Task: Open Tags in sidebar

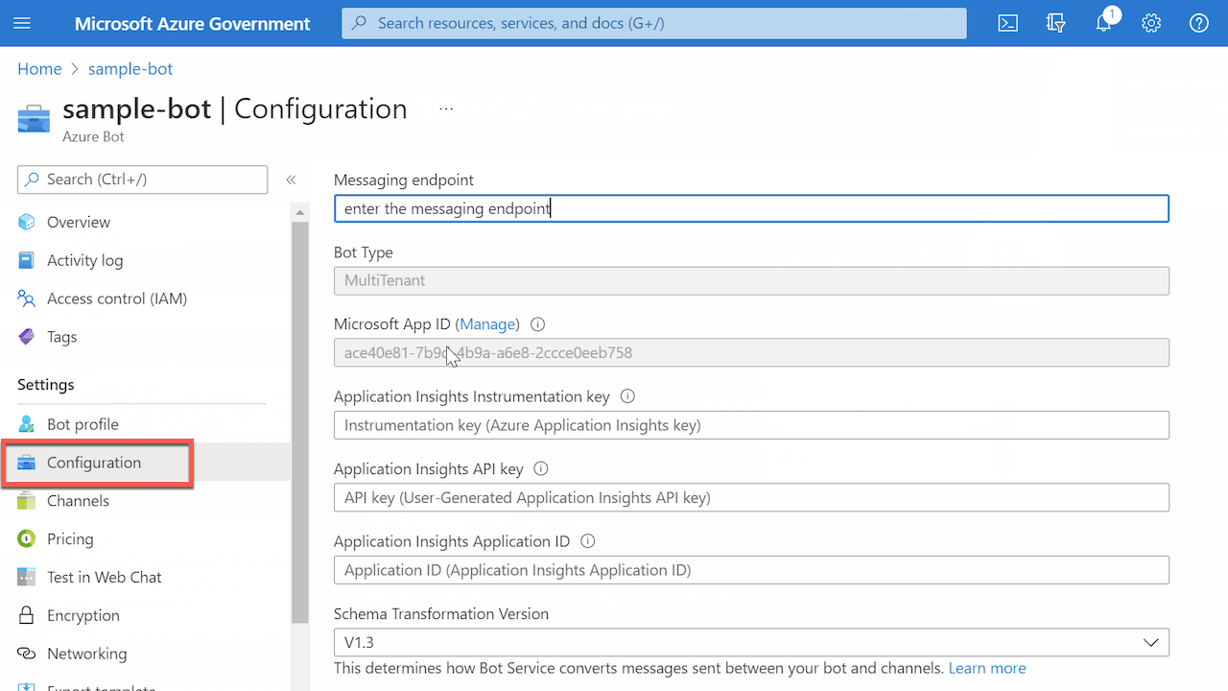Action: (x=61, y=337)
